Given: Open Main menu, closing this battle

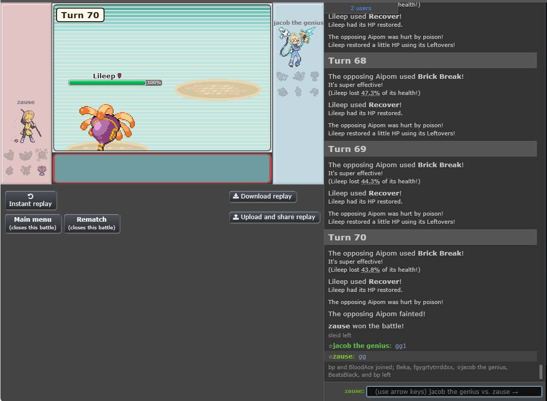Looking at the screenshot, I should point(33,224).
